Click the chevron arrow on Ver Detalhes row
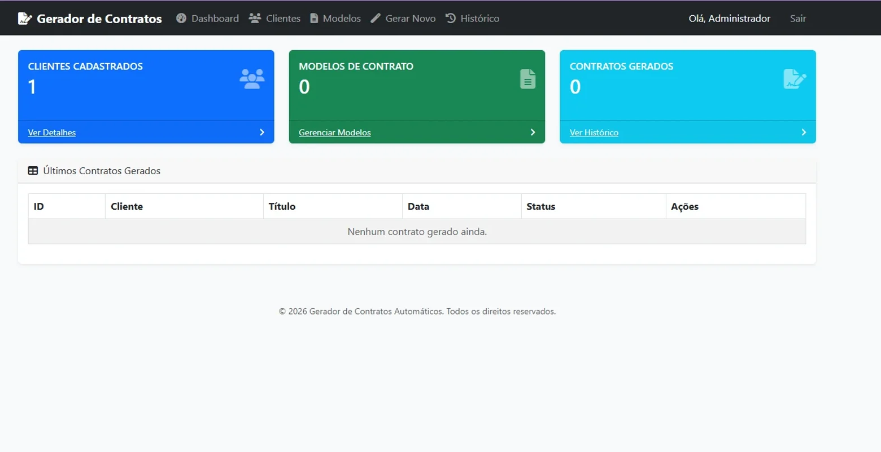 click(x=262, y=132)
